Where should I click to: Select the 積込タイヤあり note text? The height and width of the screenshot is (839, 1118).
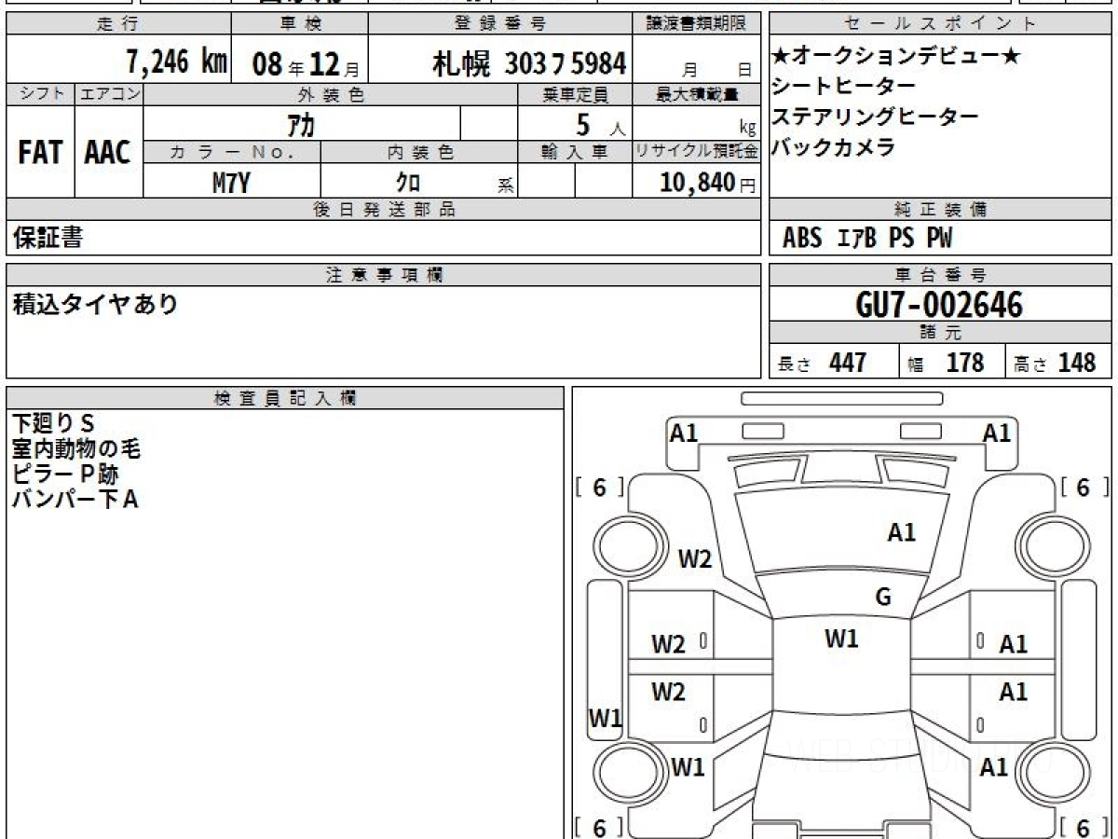[x=95, y=304]
